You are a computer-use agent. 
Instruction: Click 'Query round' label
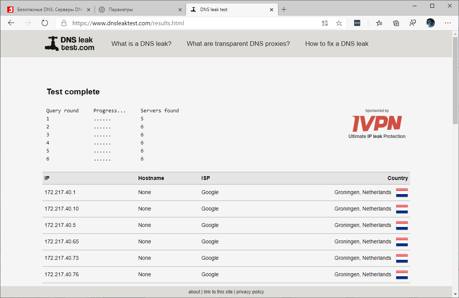click(x=62, y=110)
